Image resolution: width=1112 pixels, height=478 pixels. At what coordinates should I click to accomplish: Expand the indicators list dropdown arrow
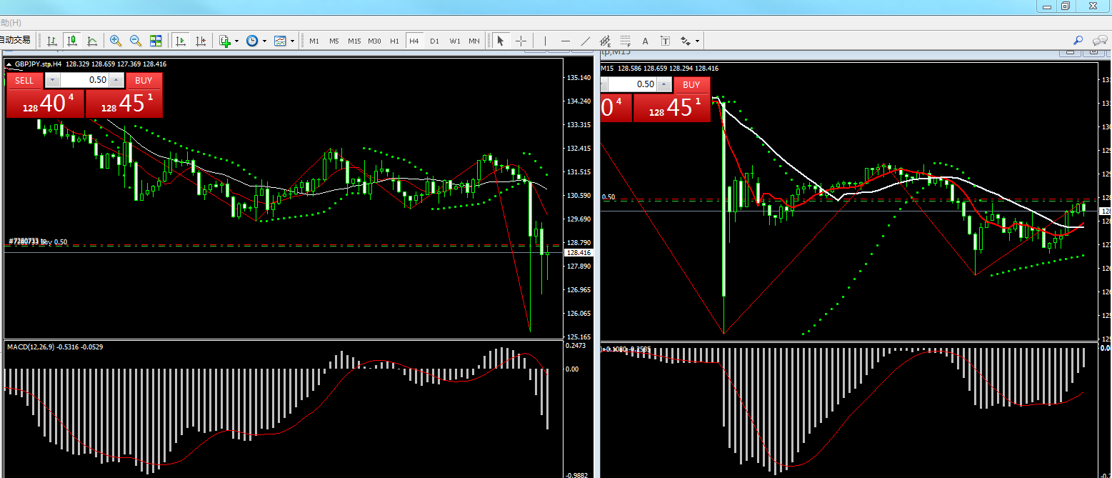point(236,41)
